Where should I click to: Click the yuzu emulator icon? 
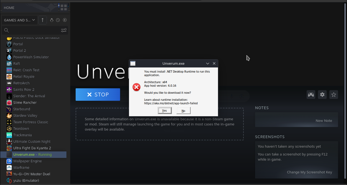pyautogui.click(x=9, y=180)
